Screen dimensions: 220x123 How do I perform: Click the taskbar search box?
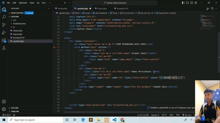coord(35,120)
